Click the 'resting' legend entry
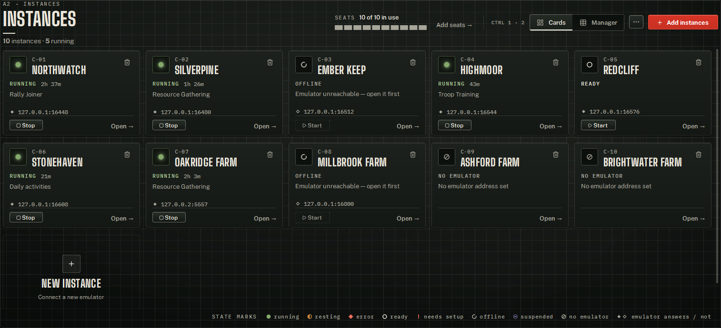 324,317
